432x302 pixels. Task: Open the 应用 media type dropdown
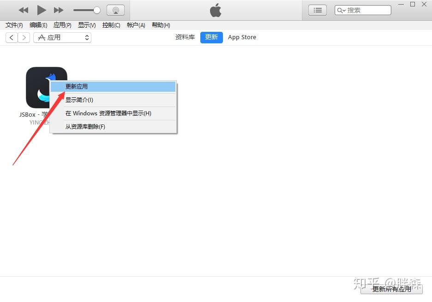(62, 37)
